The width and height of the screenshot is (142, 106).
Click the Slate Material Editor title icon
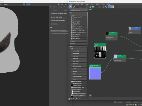pos(70,1)
